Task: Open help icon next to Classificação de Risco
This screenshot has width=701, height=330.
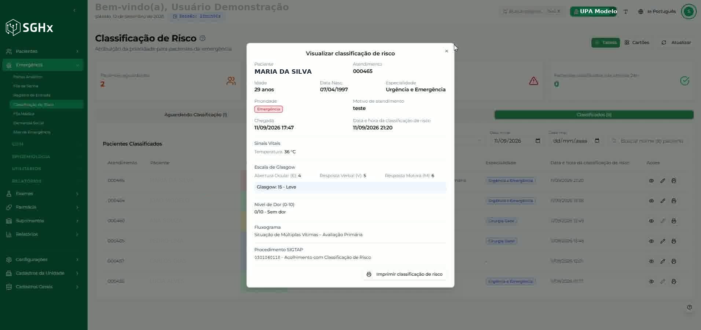Action: 202,38
